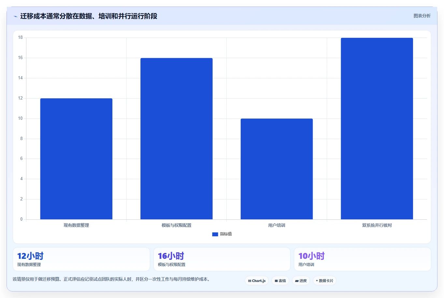
Task: Click the 模板与权限配置 bar in the chart
Action: [177, 139]
